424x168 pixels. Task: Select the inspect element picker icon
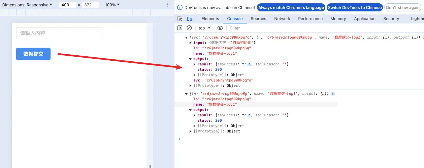pyautogui.click(x=180, y=19)
